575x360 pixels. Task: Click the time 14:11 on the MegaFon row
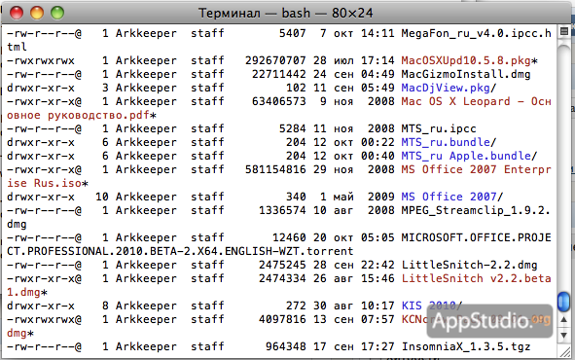click(377, 33)
